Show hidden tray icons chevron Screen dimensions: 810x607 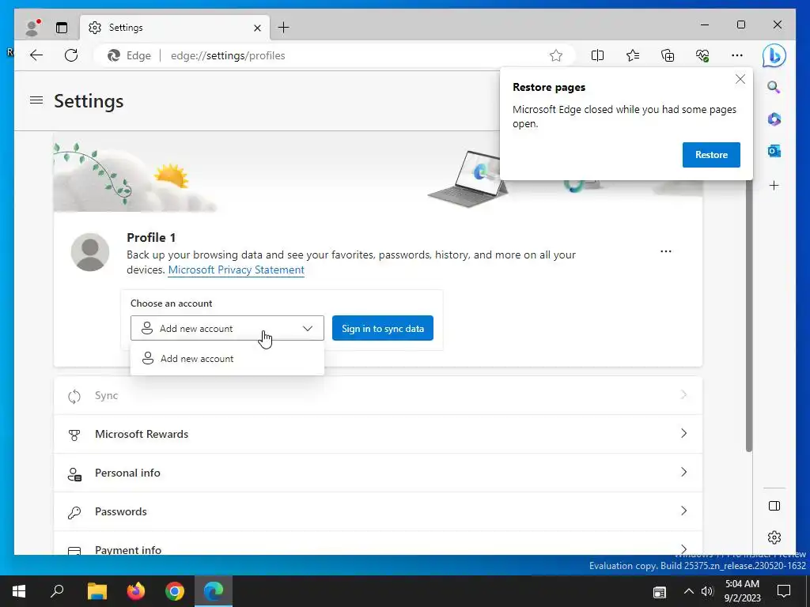689,591
